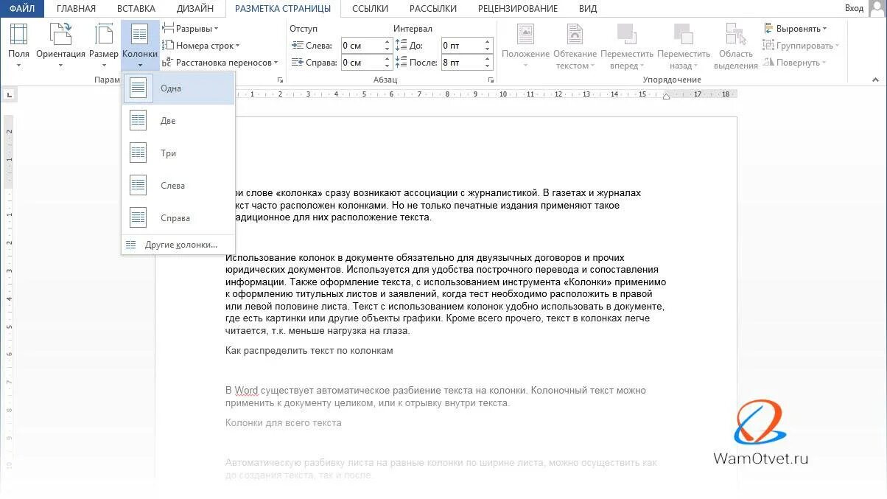Open the page setup dialog launcher
The image size is (887, 499).
click(x=280, y=80)
